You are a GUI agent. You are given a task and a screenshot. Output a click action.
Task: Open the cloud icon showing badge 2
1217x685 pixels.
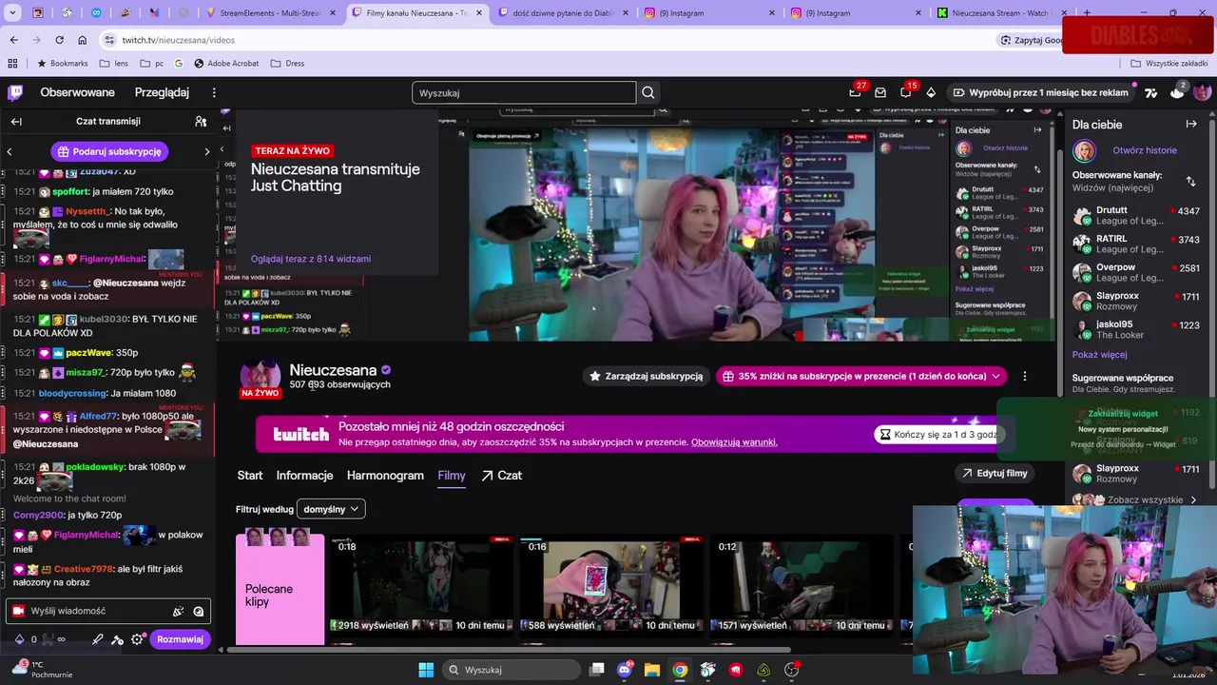coord(1177,92)
